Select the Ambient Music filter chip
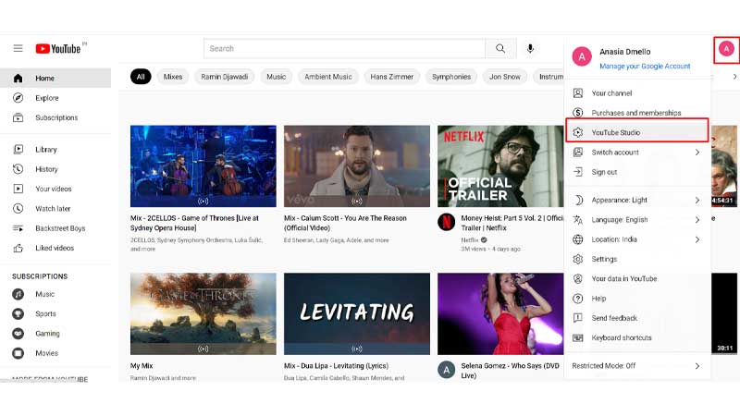740x416 pixels. [x=328, y=77]
